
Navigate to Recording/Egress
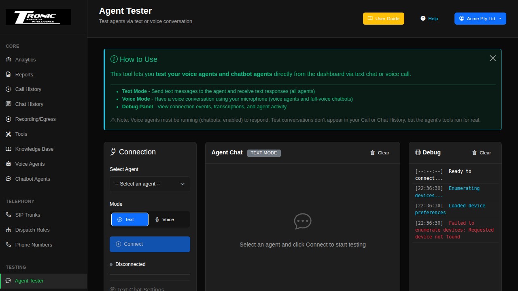pyautogui.click(x=43, y=119)
